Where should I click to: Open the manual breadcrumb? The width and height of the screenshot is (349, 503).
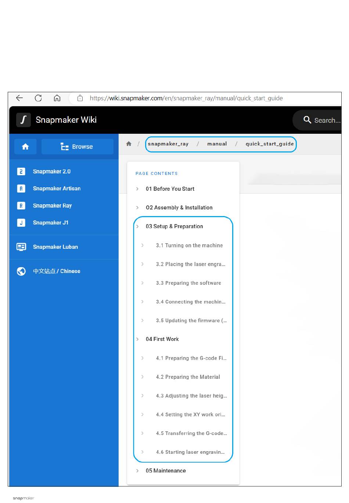tap(217, 144)
